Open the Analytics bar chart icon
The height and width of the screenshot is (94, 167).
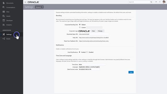click(x=4, y=25)
